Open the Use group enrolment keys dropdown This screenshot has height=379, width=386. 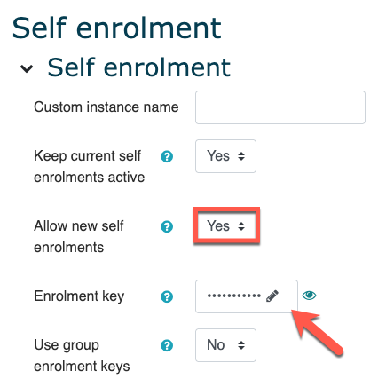(x=225, y=345)
